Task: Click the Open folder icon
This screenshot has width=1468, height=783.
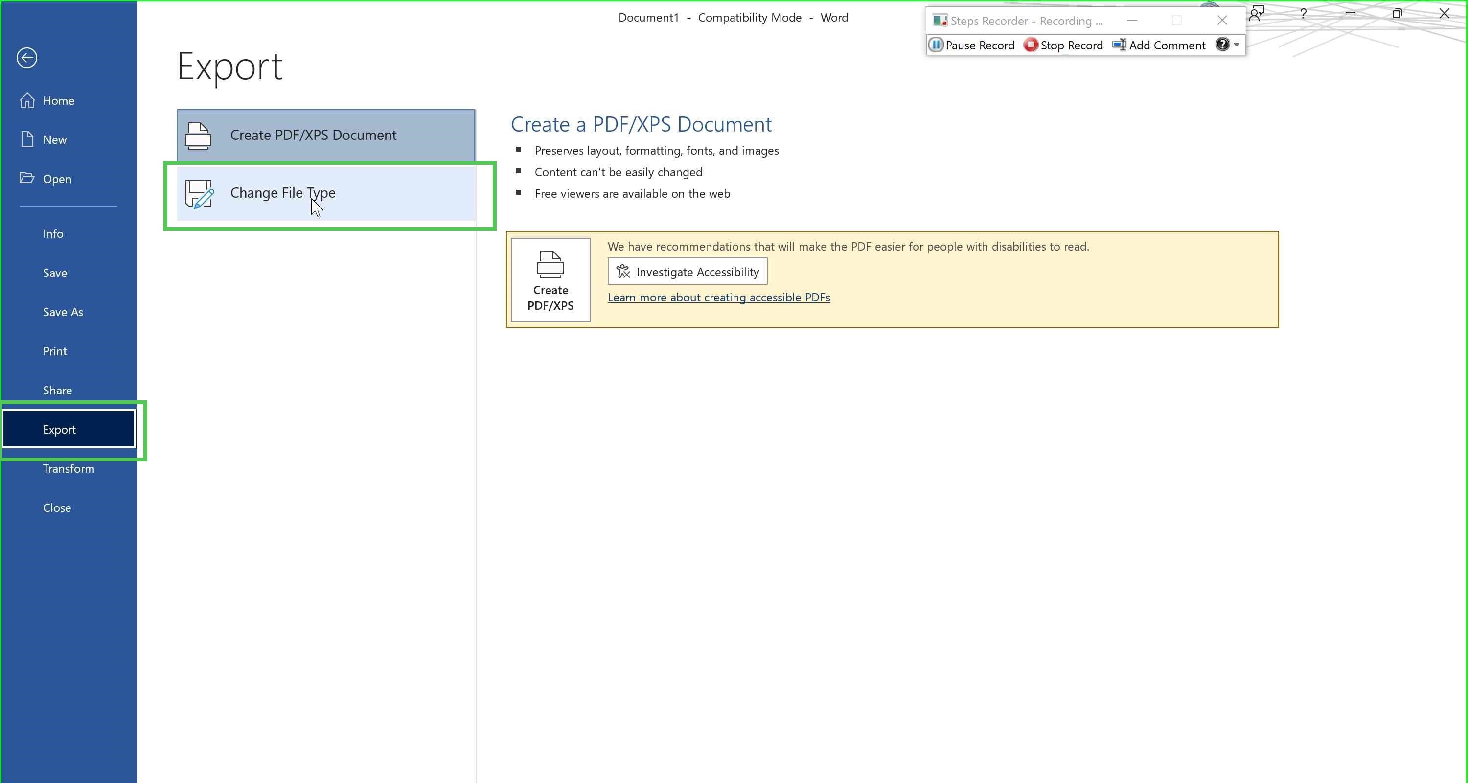Action: tap(27, 178)
